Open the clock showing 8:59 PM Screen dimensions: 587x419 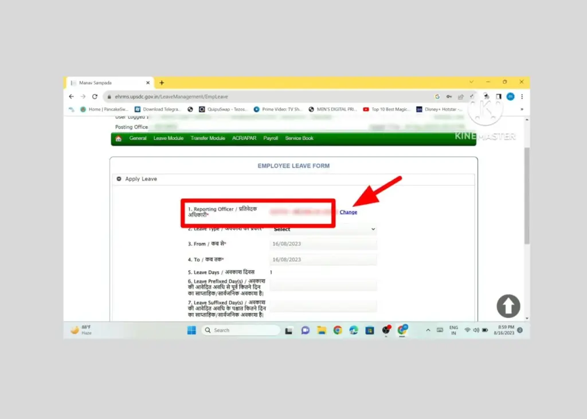pyautogui.click(x=504, y=330)
